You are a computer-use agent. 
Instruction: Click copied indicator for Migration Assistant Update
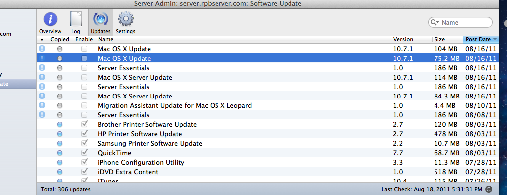pos(60,105)
